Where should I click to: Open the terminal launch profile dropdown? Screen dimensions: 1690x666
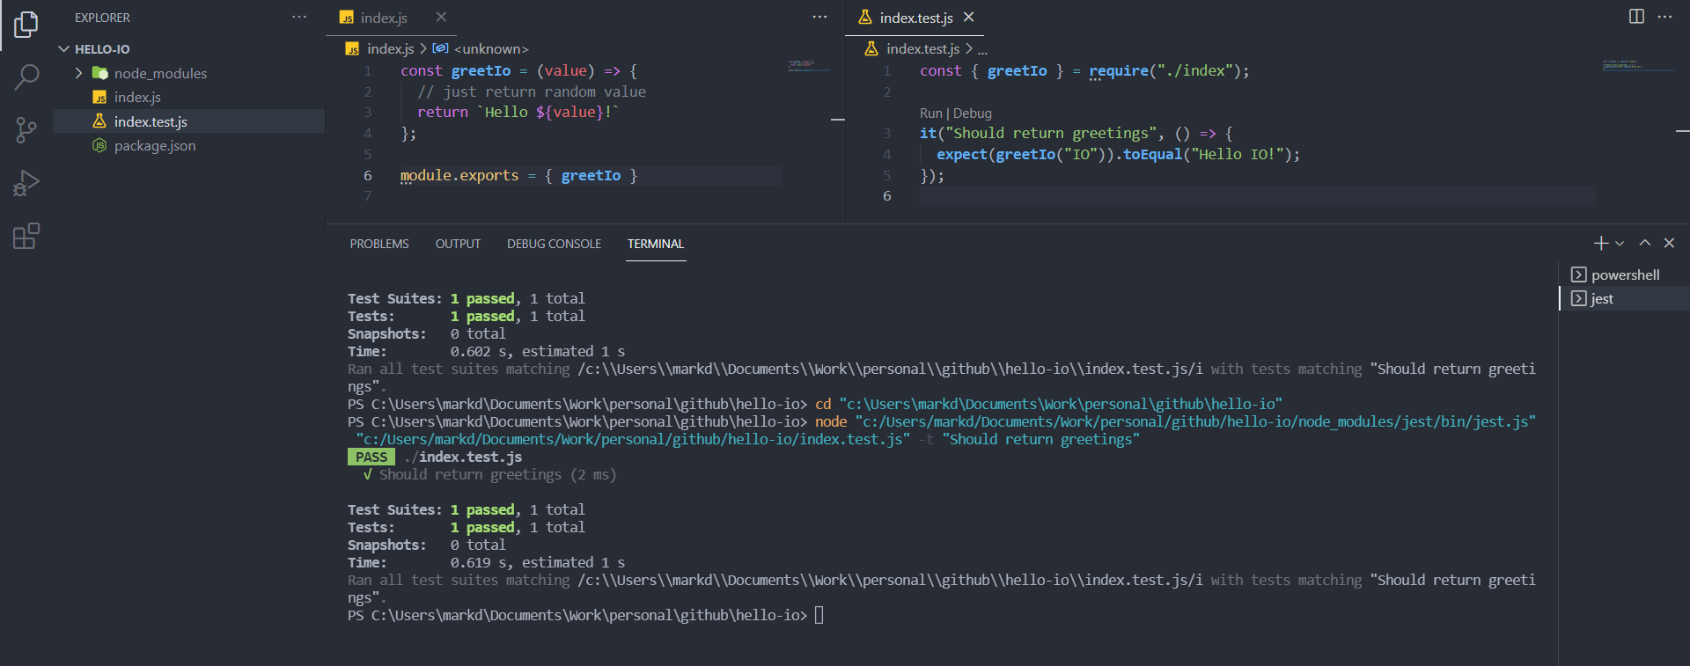(1620, 244)
